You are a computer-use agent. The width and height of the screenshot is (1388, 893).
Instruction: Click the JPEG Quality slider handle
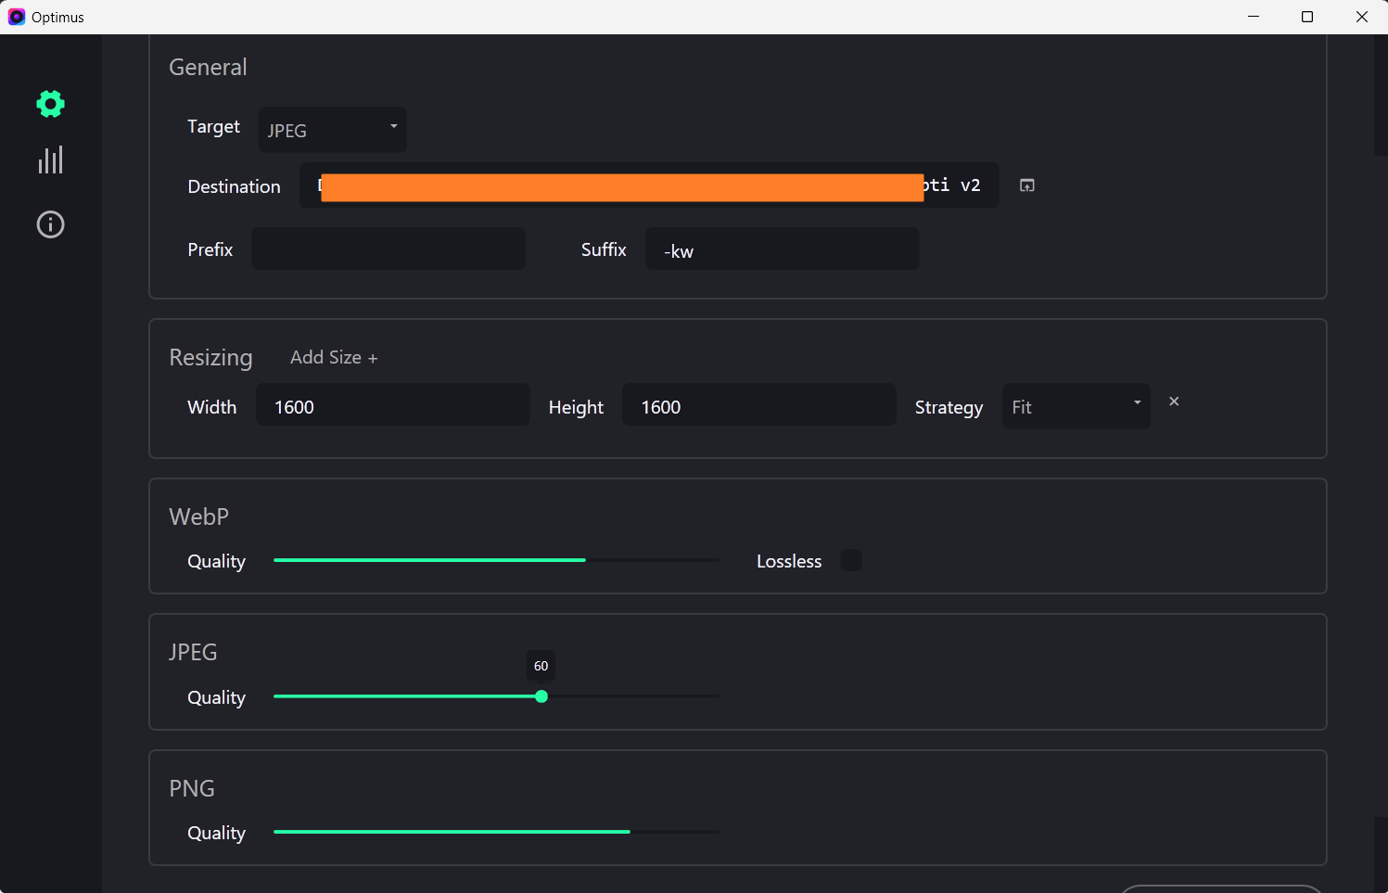coord(541,696)
